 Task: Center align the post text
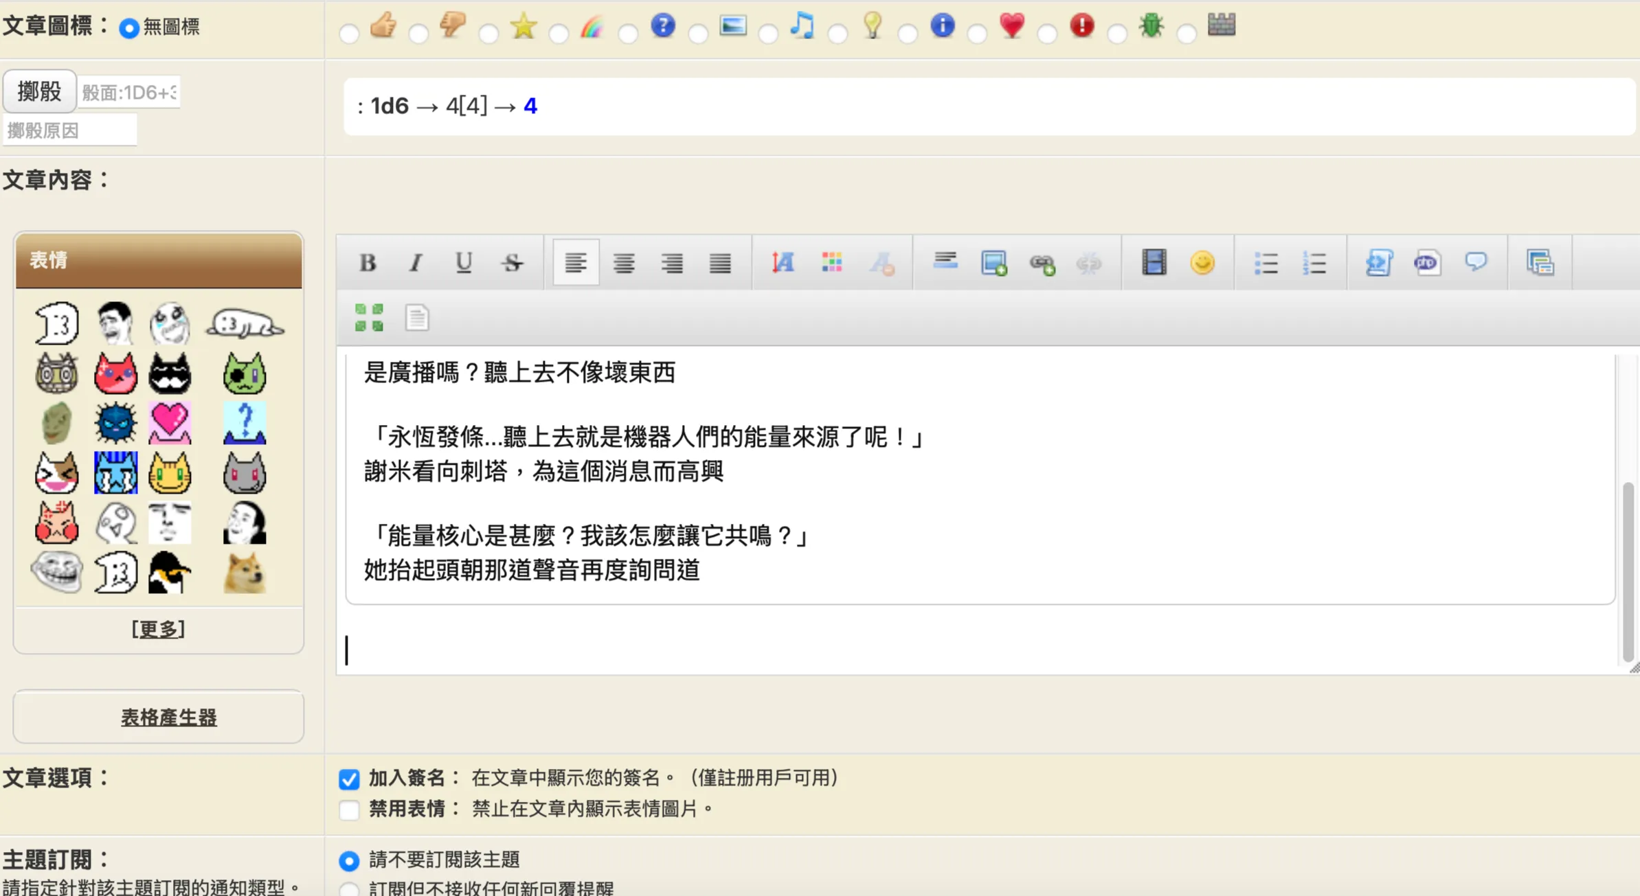[x=623, y=263]
